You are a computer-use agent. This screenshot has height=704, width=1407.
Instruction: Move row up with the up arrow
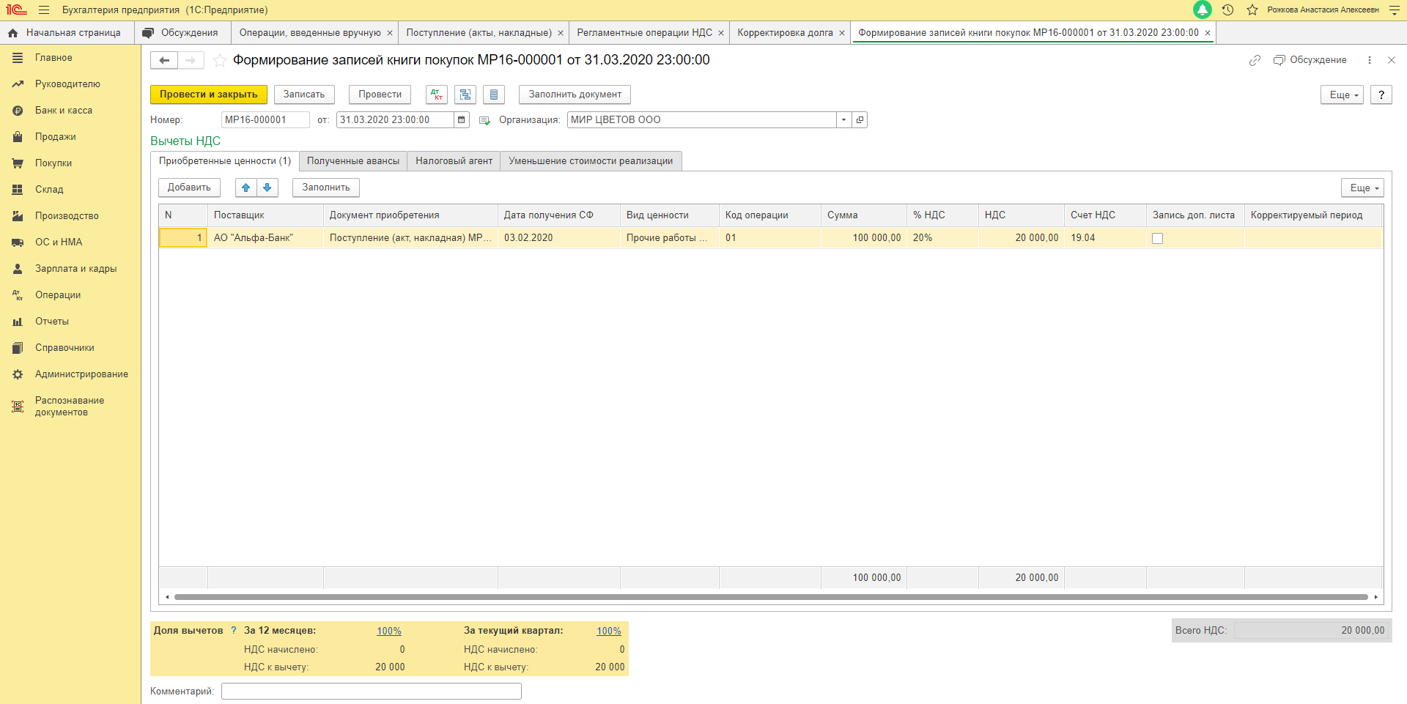[x=246, y=188]
